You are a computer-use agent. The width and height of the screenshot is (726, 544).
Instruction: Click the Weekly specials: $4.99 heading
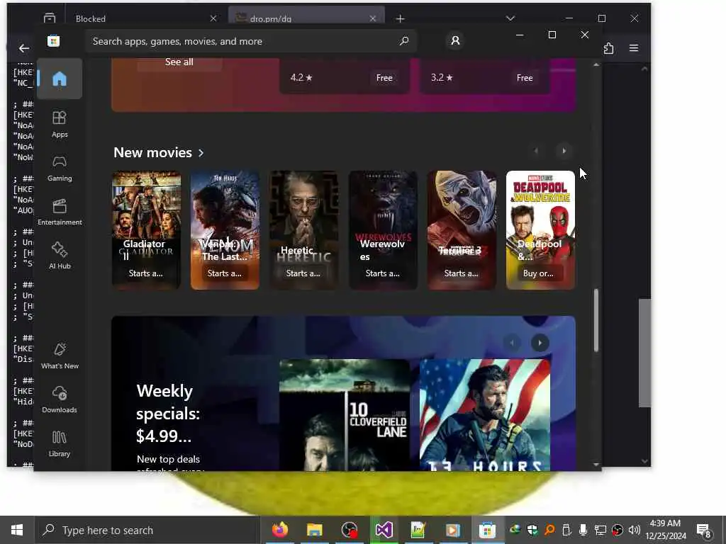click(168, 413)
